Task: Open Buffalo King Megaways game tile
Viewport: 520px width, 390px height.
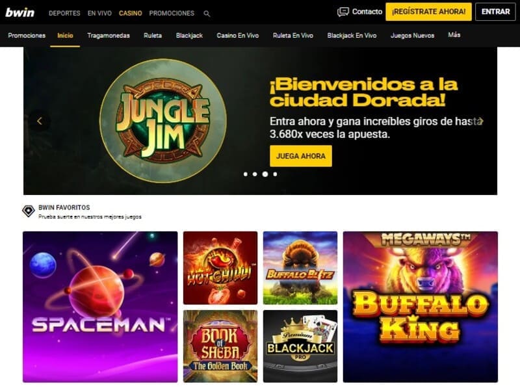Action: 421,307
